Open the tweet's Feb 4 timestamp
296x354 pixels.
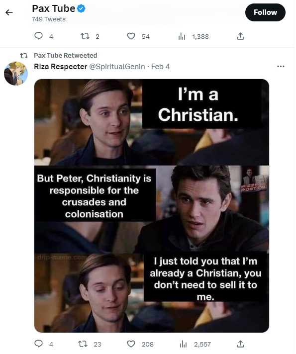coord(161,67)
